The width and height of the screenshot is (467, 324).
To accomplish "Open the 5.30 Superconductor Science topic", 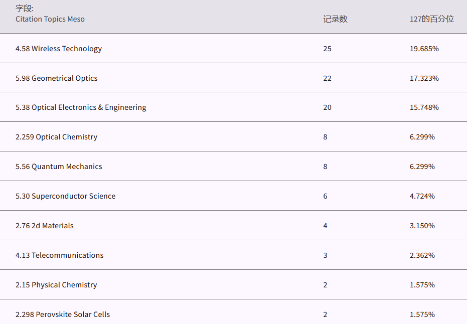I will [x=65, y=196].
